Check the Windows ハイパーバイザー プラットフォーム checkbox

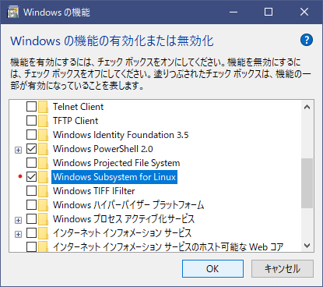(x=31, y=205)
